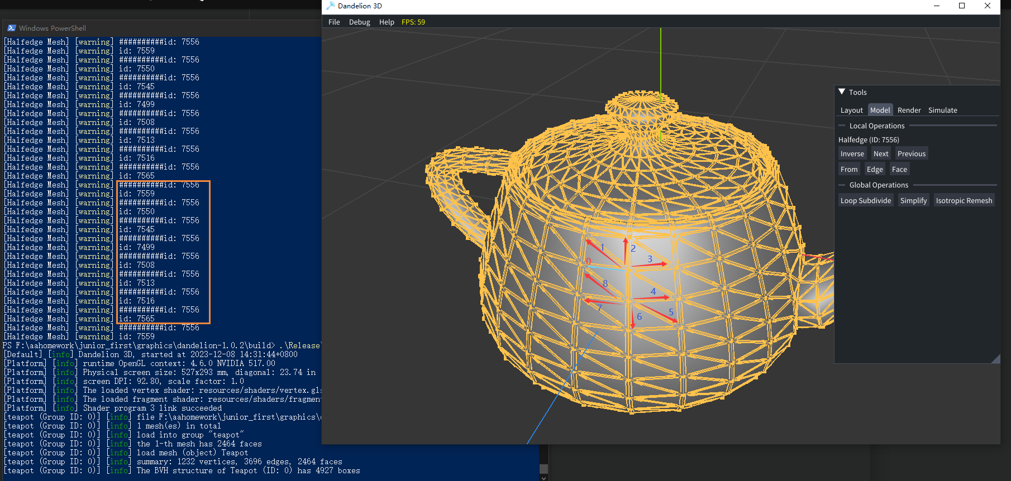Open the Help menu

pyautogui.click(x=387, y=22)
